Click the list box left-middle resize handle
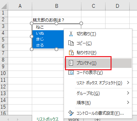The height and width of the screenshot is (121, 137). pos(32,36)
